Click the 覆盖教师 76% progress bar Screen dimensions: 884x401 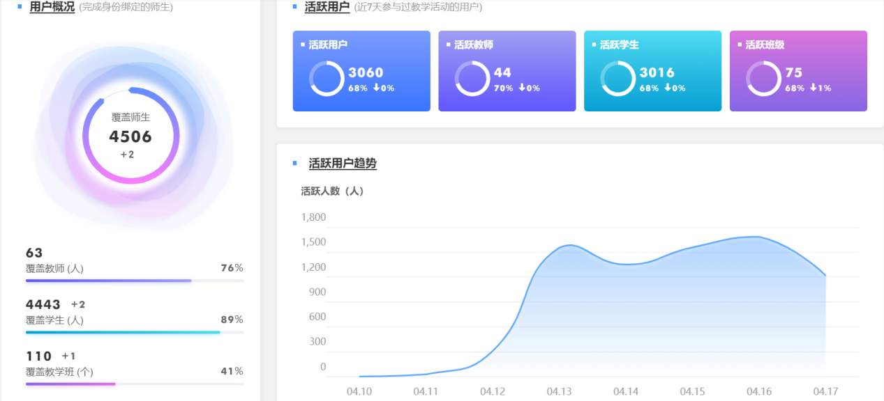(x=135, y=281)
